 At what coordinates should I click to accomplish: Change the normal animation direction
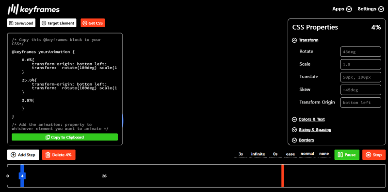point(307,154)
